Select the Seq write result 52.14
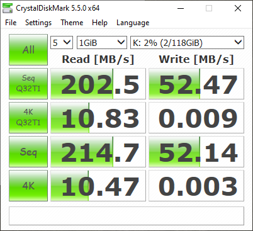 (196, 152)
